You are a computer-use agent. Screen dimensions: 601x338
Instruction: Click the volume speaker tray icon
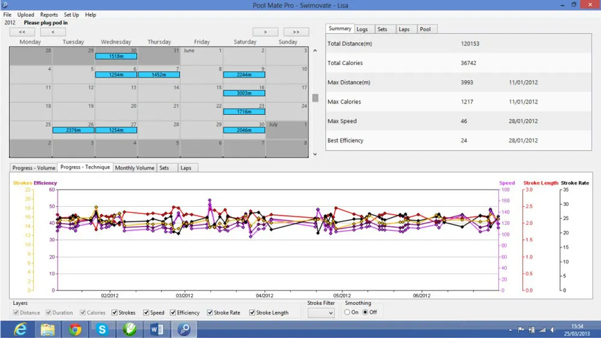coord(553,330)
